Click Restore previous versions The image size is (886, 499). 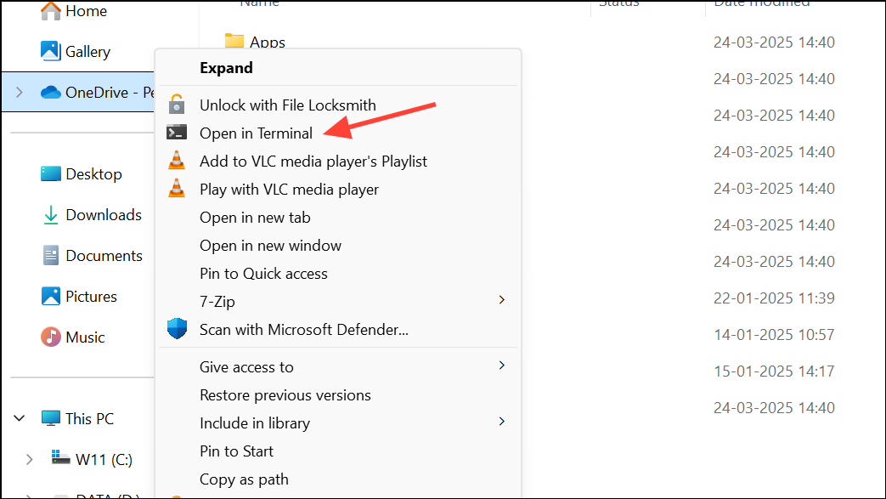pyautogui.click(x=285, y=394)
